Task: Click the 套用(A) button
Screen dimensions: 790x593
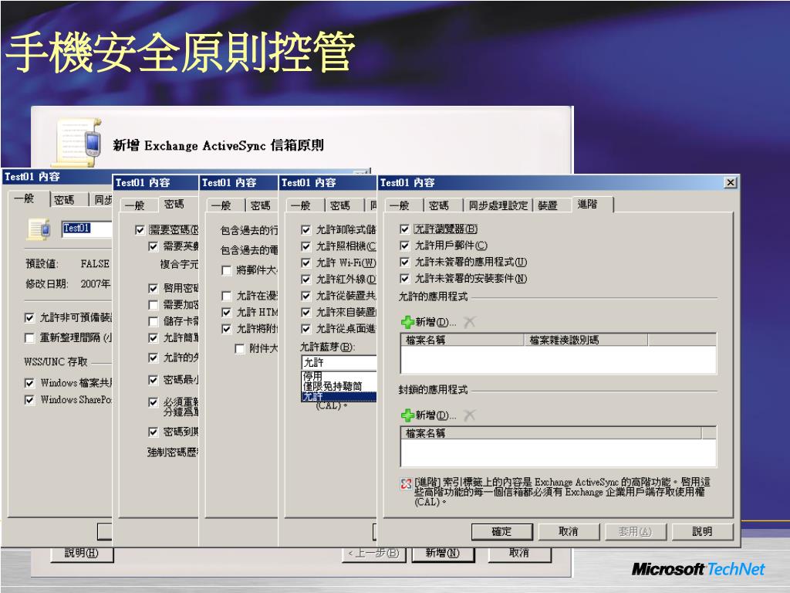Action: pos(636,531)
